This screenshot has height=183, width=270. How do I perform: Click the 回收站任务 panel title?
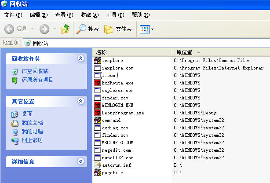click(26, 59)
